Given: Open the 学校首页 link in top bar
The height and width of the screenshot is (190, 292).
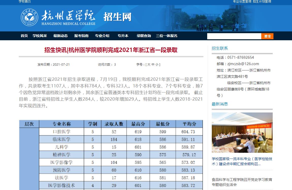Looking at the screenshot, I should click(x=25, y=2).
